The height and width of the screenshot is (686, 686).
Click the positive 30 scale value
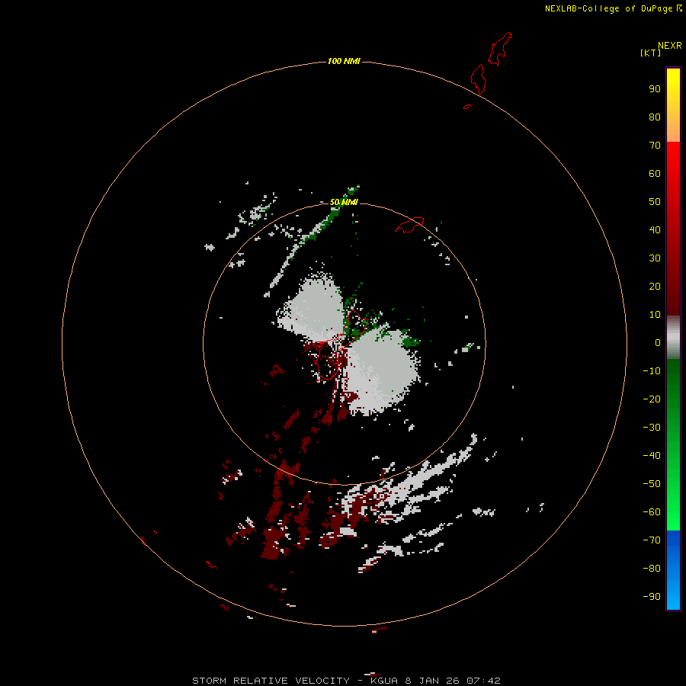click(655, 258)
